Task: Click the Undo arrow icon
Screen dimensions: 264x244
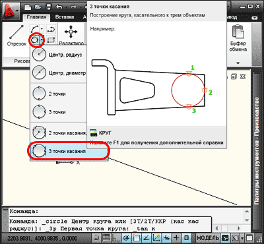Action: [59, 7]
